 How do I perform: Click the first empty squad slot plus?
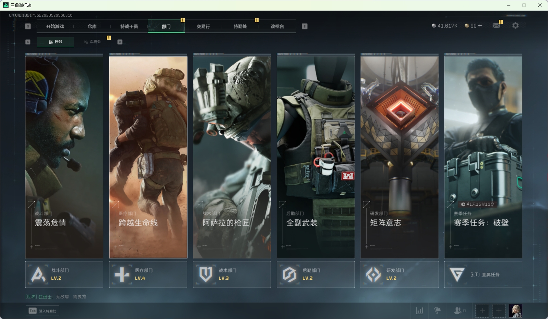click(x=482, y=311)
